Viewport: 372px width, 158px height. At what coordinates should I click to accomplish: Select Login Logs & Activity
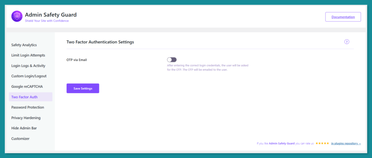pos(28,66)
